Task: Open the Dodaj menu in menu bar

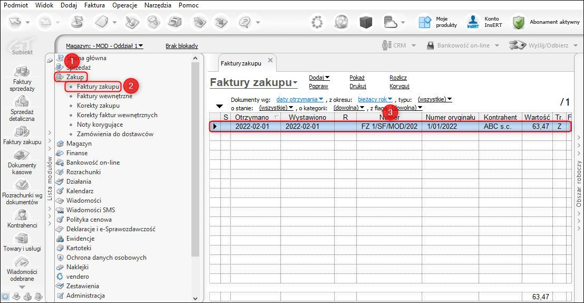Action: click(69, 5)
